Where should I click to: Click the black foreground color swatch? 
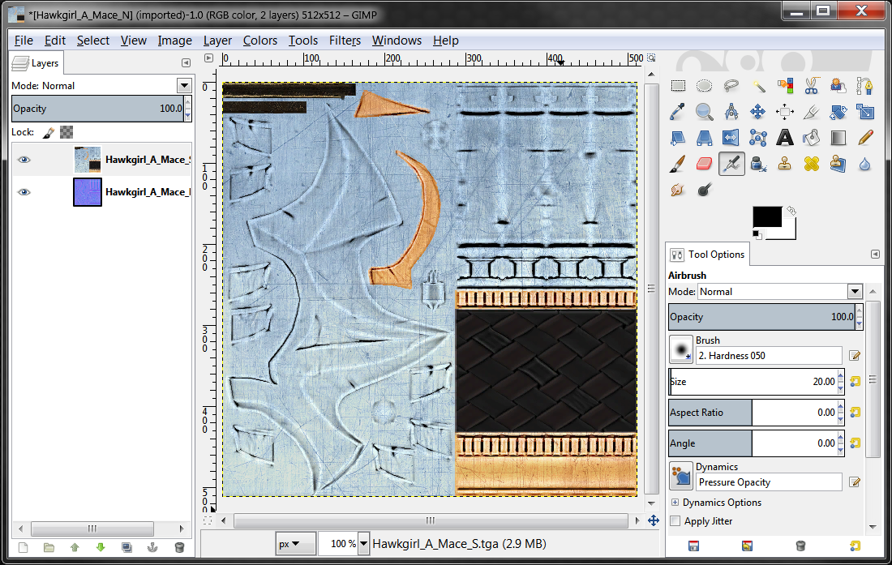click(x=766, y=216)
